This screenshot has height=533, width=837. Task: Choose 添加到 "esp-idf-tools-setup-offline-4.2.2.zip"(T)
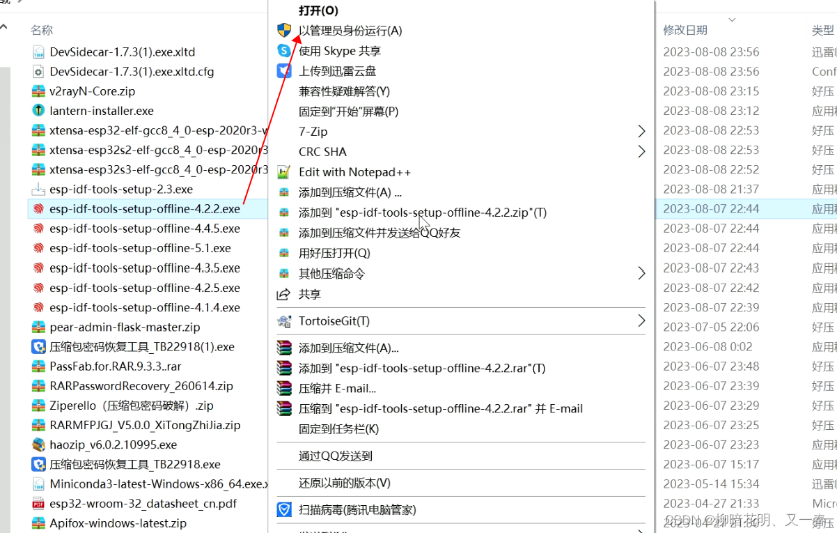point(423,213)
